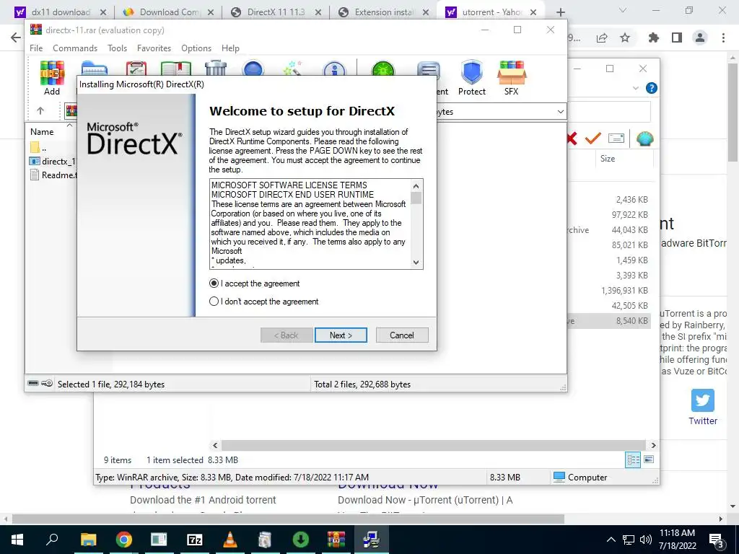Screen dimensions: 739x554
Task: Select the directx_1 file in WinRAR
Action: click(x=53, y=161)
